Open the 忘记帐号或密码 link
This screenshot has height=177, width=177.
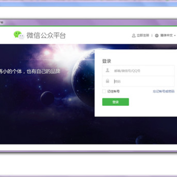tap(164, 91)
